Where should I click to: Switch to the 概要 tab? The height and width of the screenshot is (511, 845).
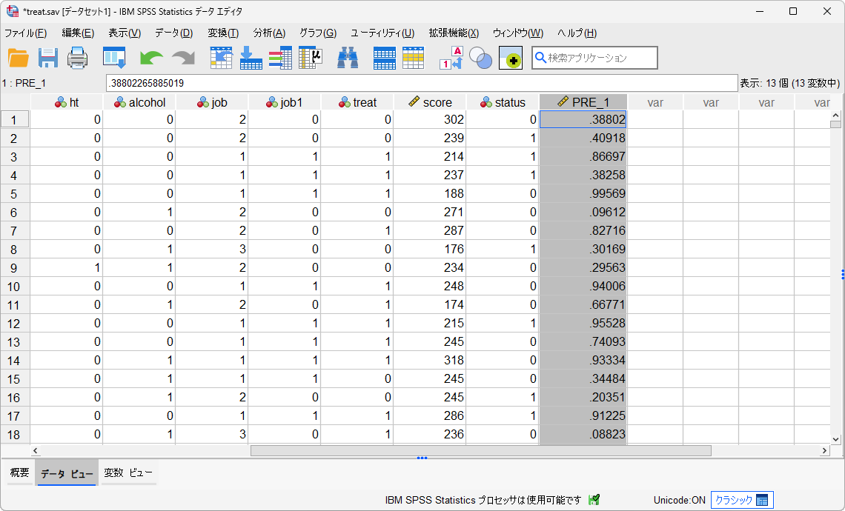point(19,472)
